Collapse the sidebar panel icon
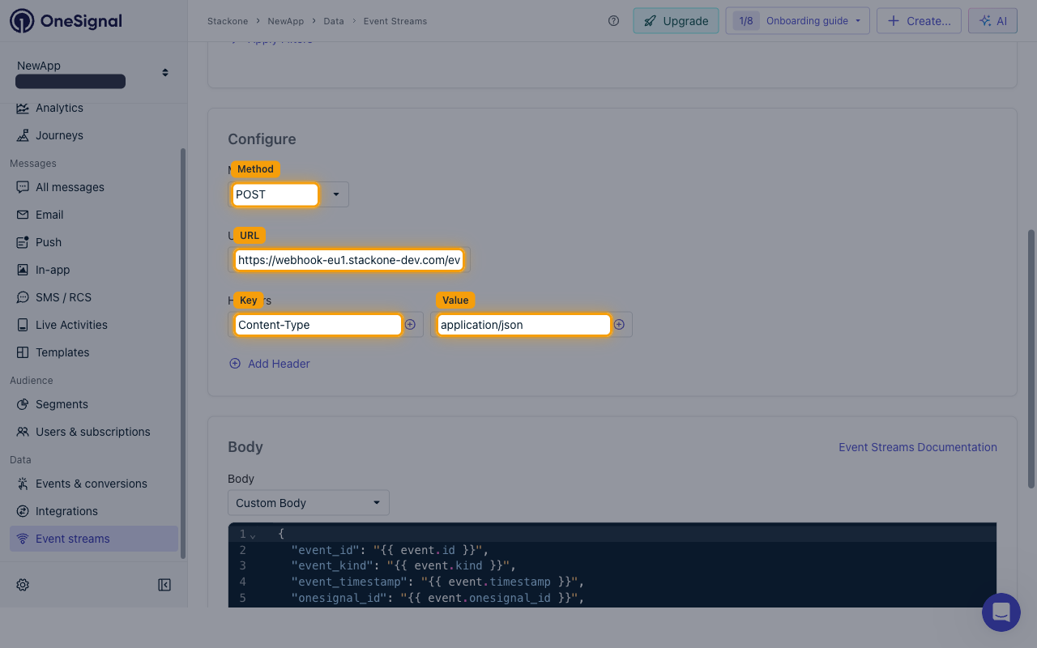The image size is (1037, 648). (164, 585)
